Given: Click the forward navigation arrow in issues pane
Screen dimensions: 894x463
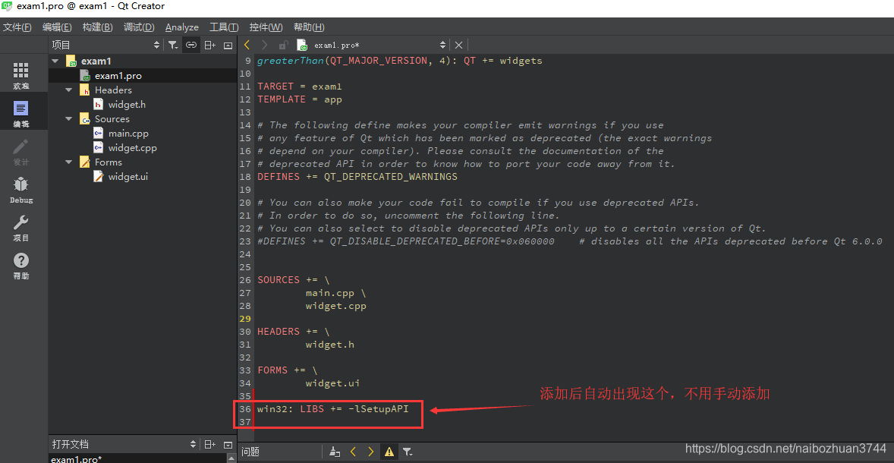Looking at the screenshot, I should [371, 451].
